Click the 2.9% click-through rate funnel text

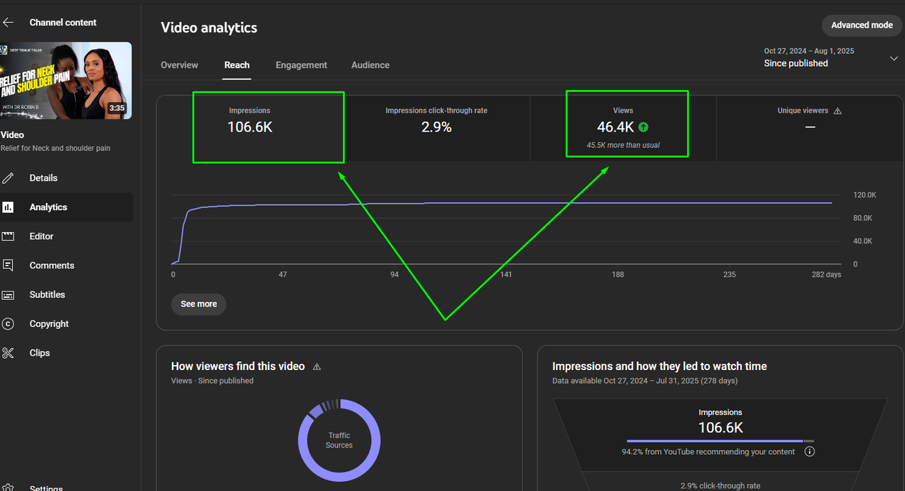point(720,486)
